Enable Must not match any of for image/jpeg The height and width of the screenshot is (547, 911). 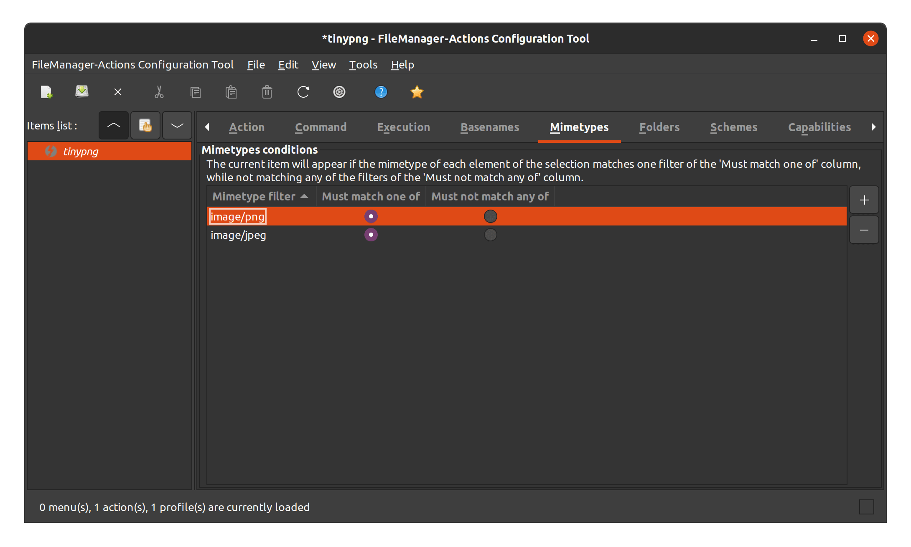490,235
